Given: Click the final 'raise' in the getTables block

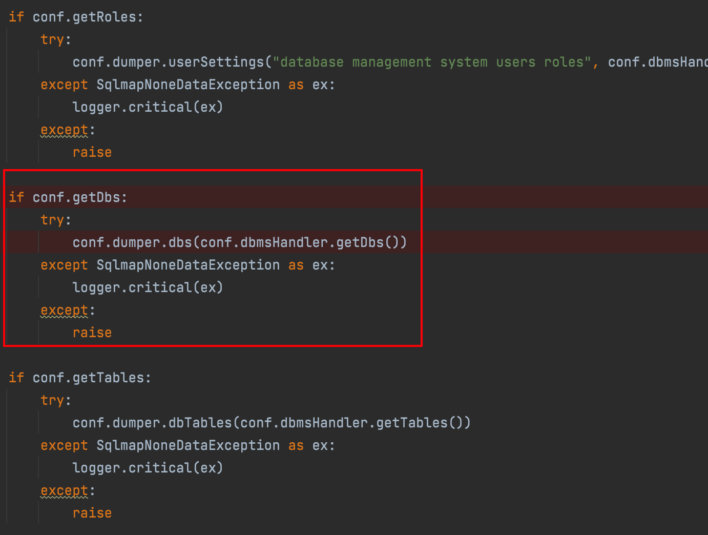Looking at the screenshot, I should click(92, 513).
